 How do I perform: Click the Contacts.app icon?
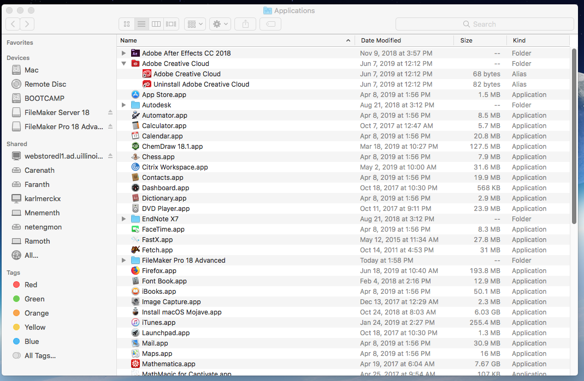click(x=135, y=178)
